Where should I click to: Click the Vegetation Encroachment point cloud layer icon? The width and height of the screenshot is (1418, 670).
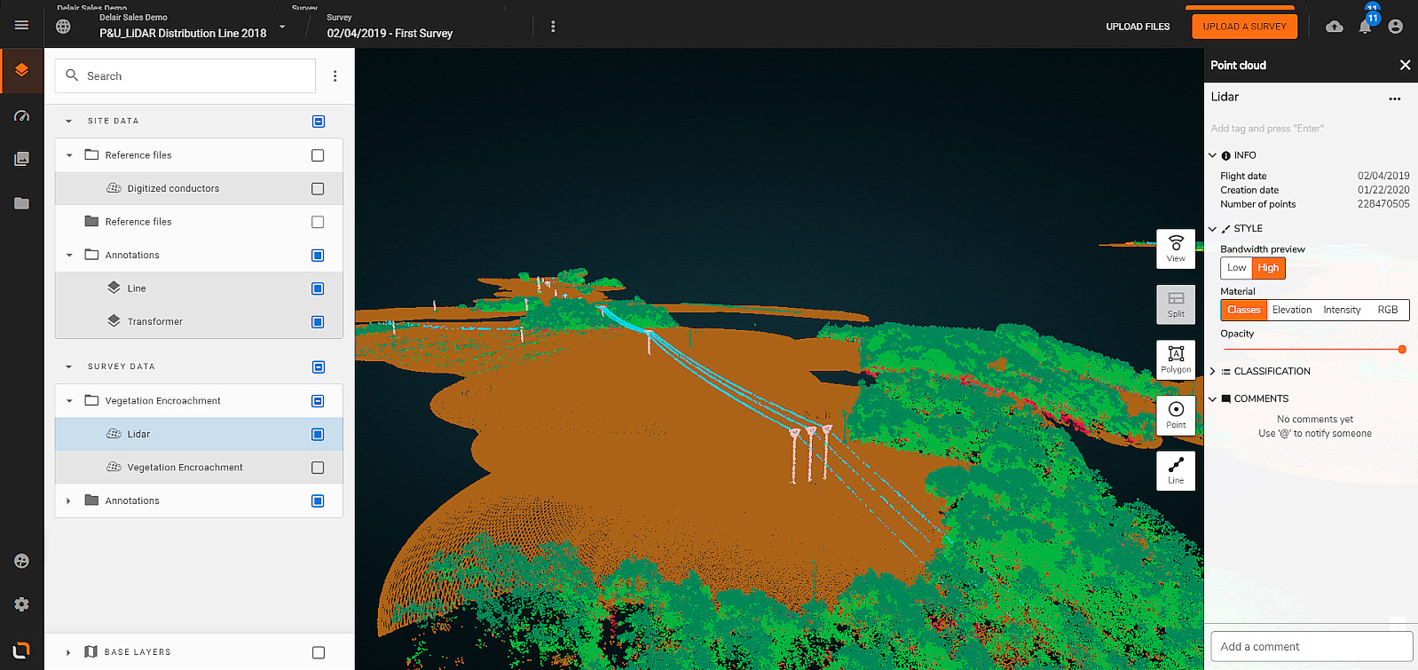[x=114, y=467]
